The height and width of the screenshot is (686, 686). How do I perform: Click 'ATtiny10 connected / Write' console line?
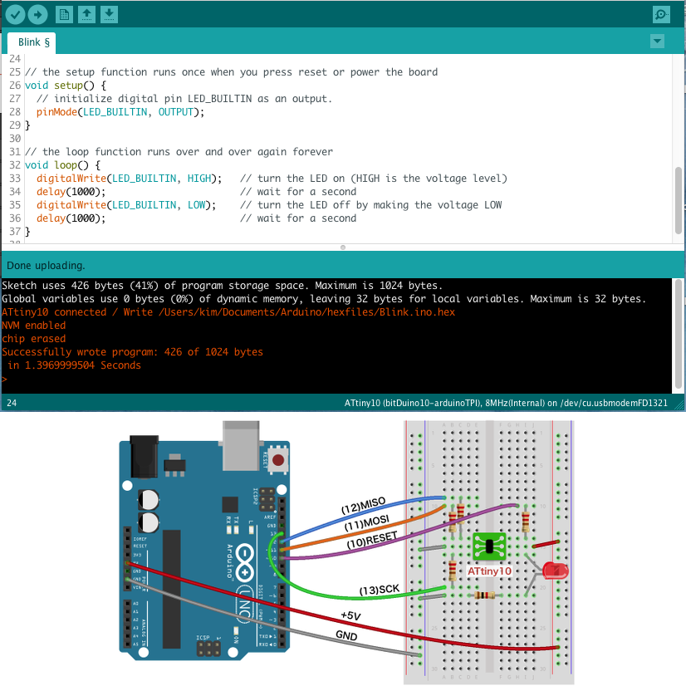[228, 312]
